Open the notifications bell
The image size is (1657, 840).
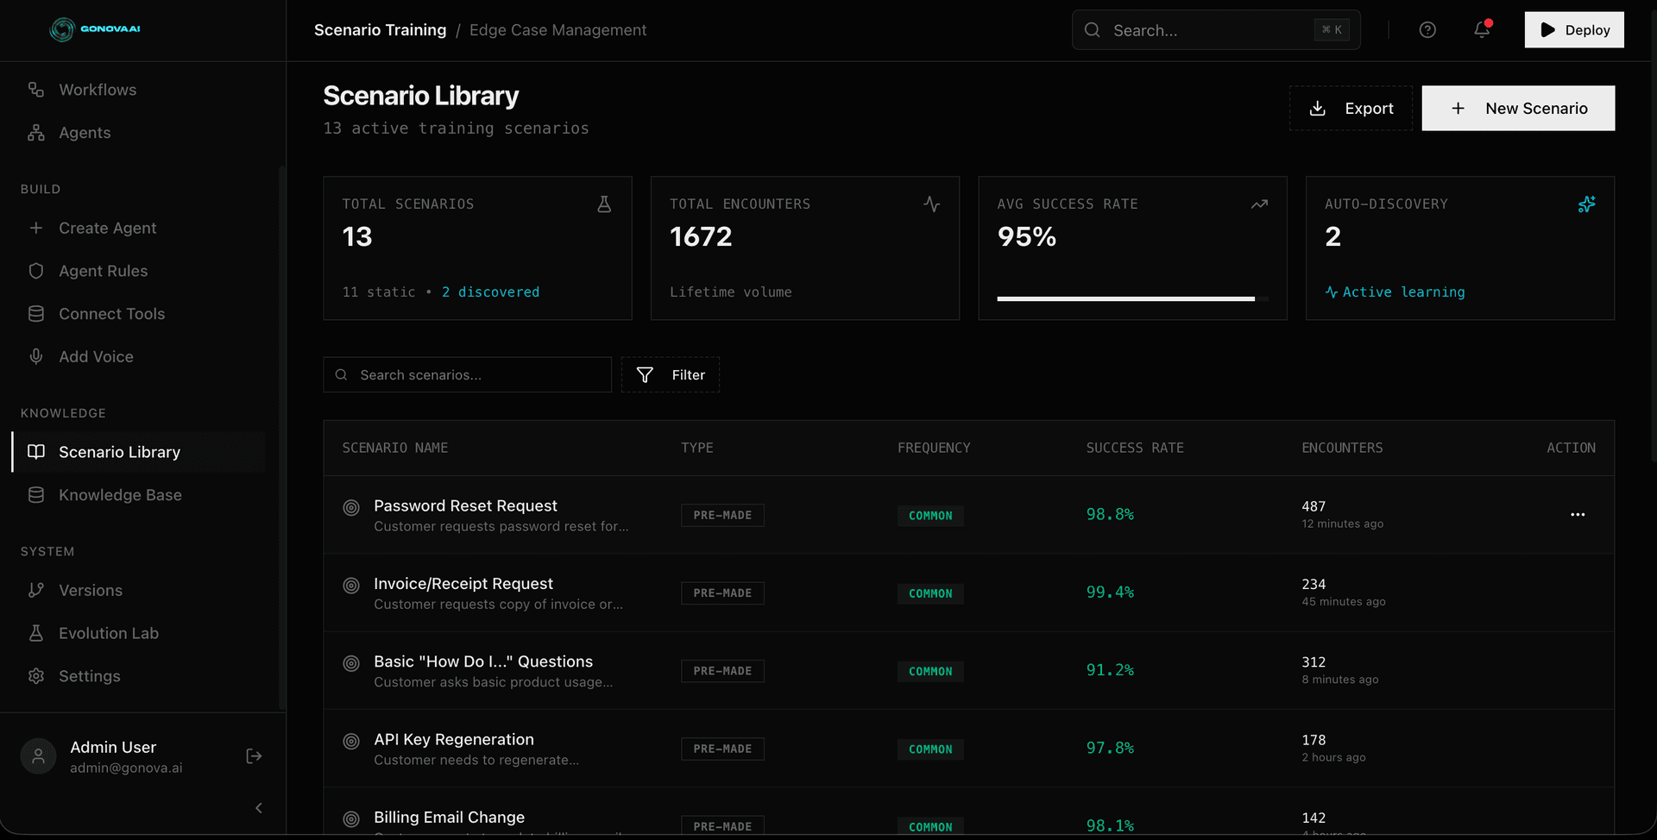click(1482, 29)
